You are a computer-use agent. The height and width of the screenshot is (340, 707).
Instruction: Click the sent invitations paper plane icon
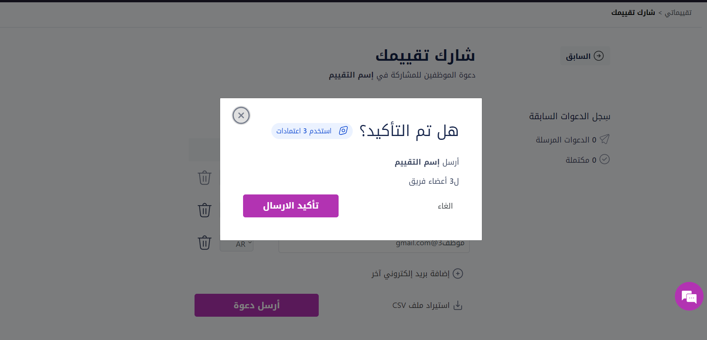pos(605,139)
